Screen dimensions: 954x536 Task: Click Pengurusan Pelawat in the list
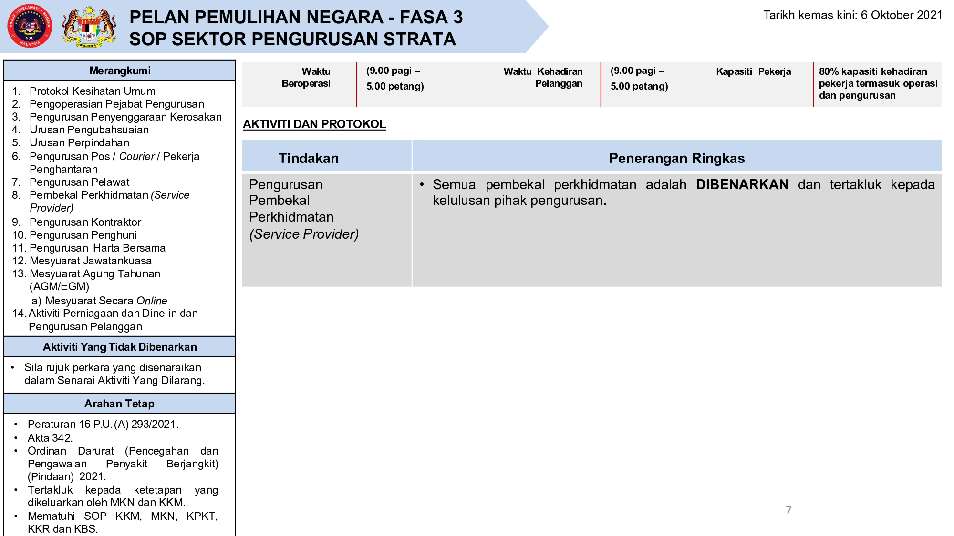[79, 182]
